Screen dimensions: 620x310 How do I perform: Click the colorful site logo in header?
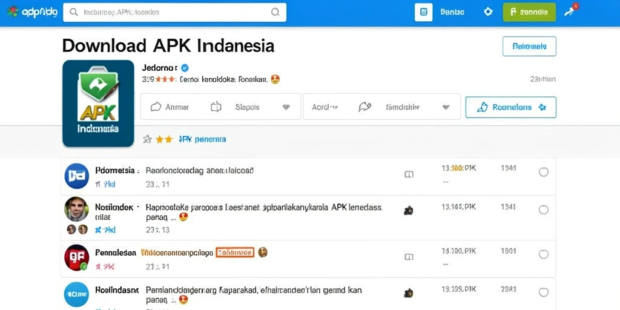13,12
